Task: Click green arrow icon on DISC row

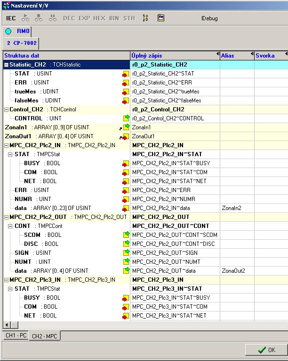Action: click(126, 243)
